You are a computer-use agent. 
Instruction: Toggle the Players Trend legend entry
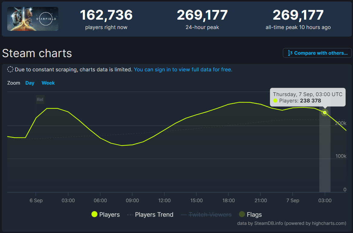click(150, 215)
